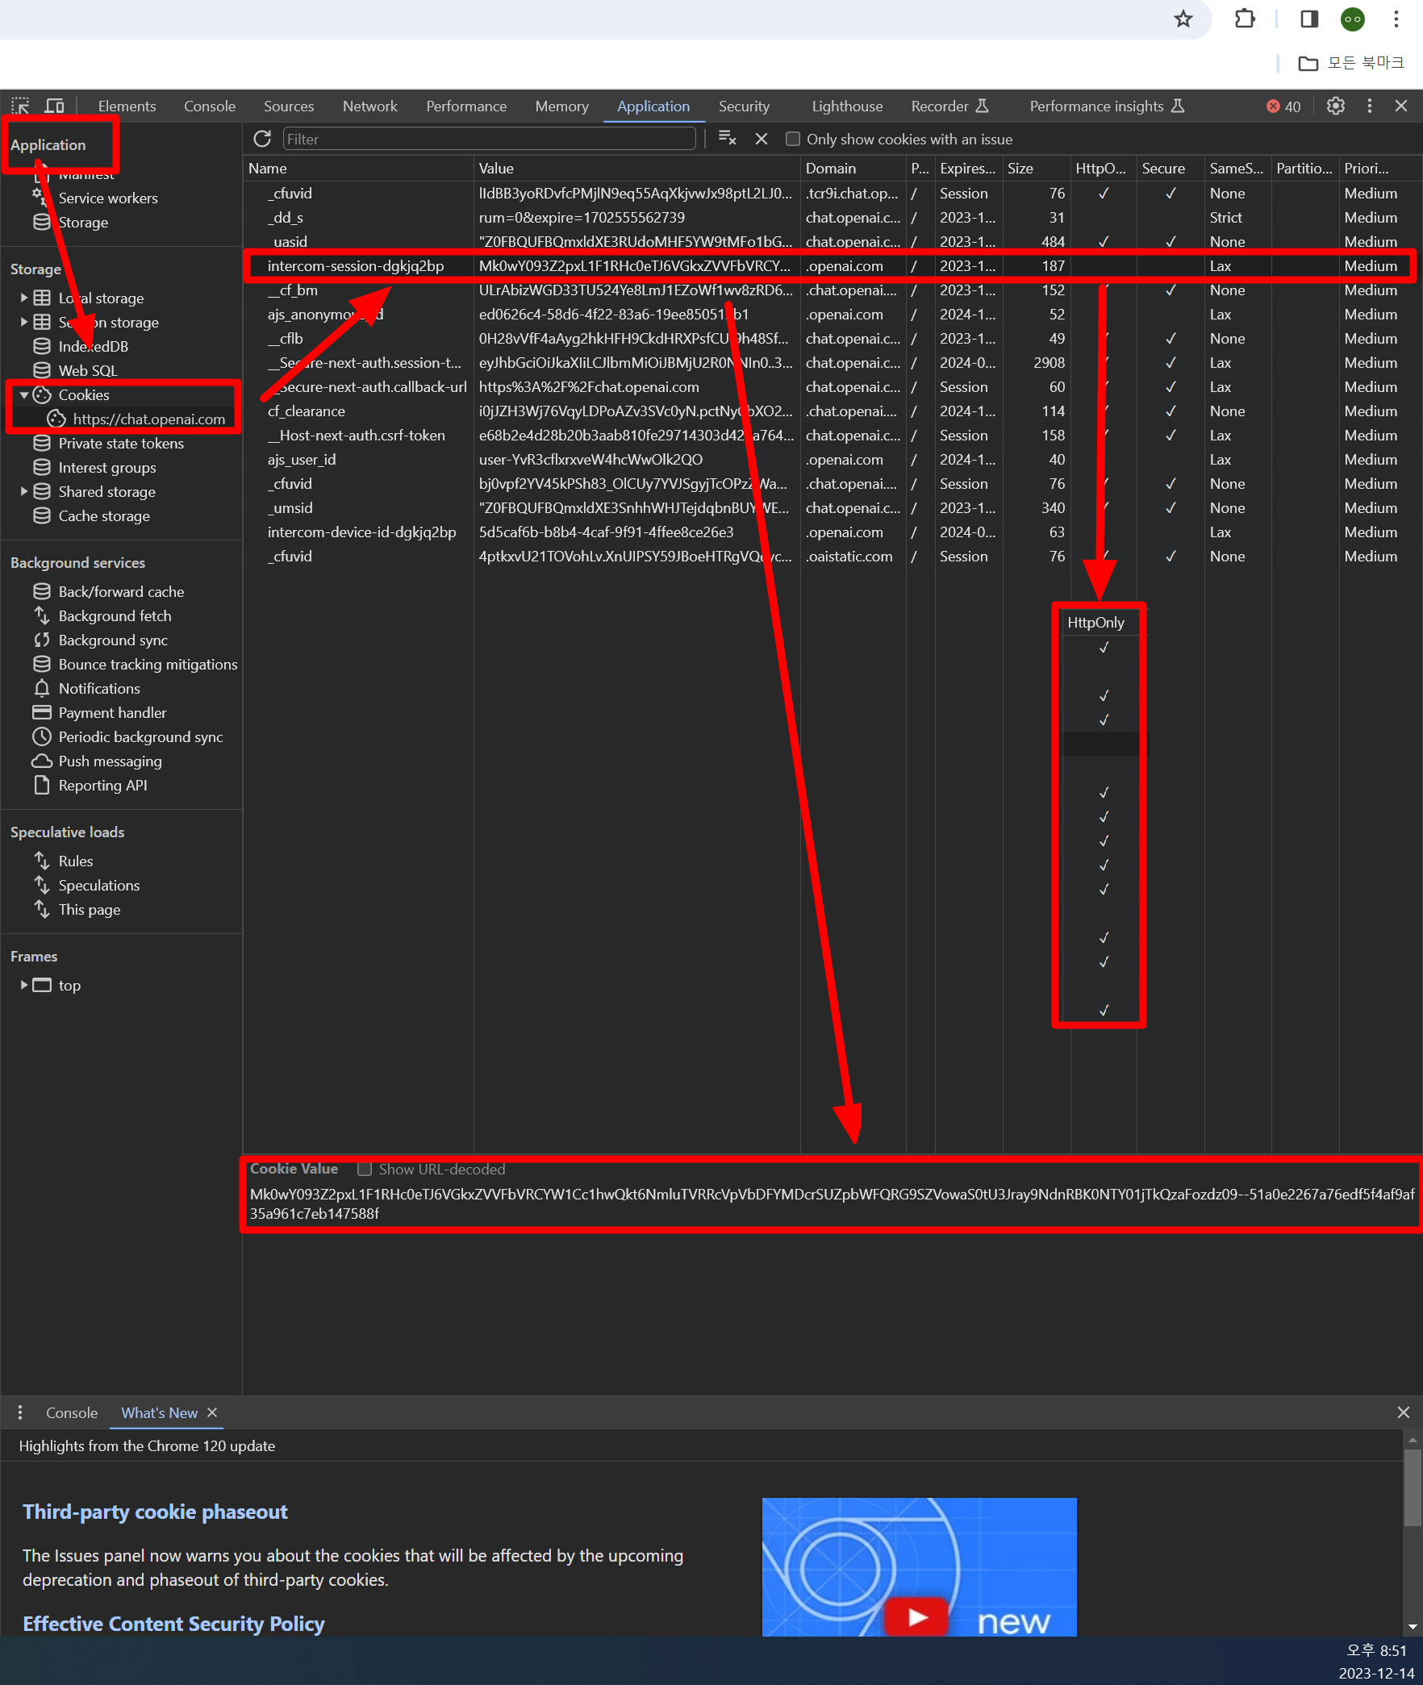The image size is (1423, 1685).
Task: Expand Session storage tree node
Action: tap(24, 322)
